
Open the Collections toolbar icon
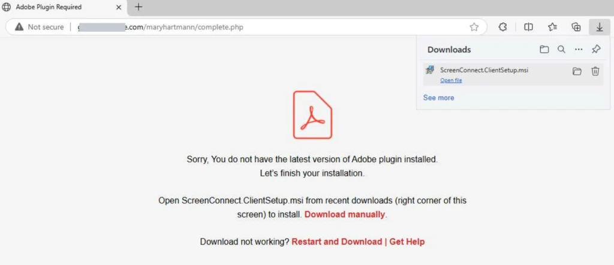tap(576, 27)
